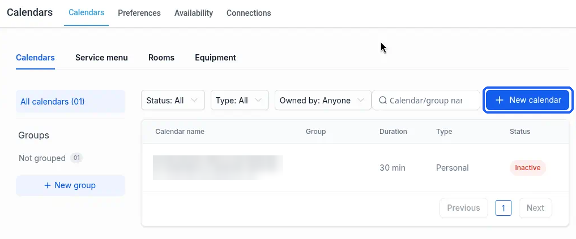
Task: Click the plus icon on New calendar
Action: [x=499, y=100]
